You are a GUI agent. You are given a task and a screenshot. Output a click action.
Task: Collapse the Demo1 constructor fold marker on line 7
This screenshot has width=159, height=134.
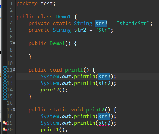click(14, 43)
